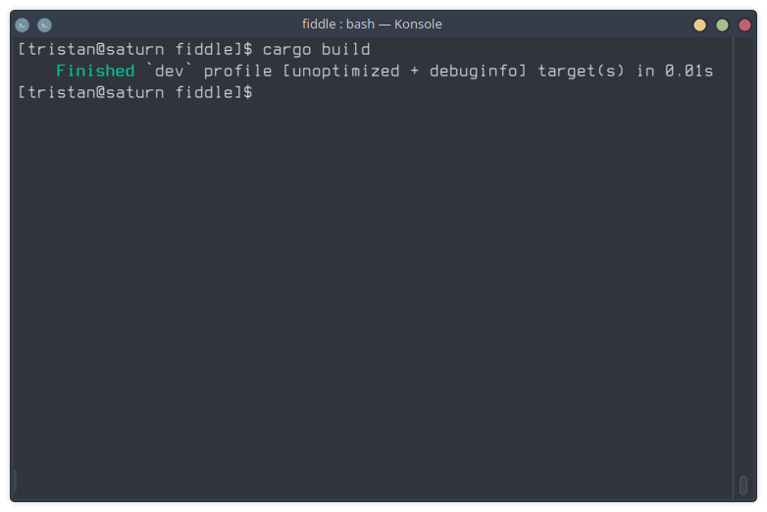The image size is (767, 512).
Task: Click the `dev` profile name in output
Action: point(170,71)
